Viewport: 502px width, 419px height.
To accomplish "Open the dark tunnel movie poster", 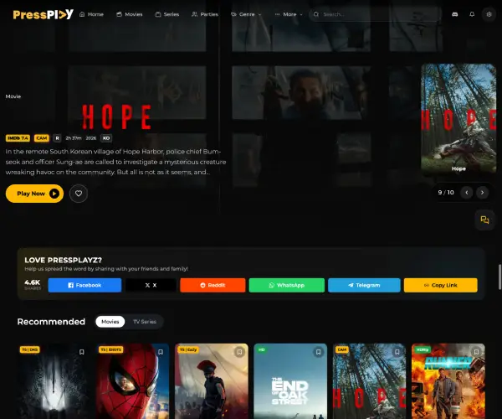I will point(54,383).
